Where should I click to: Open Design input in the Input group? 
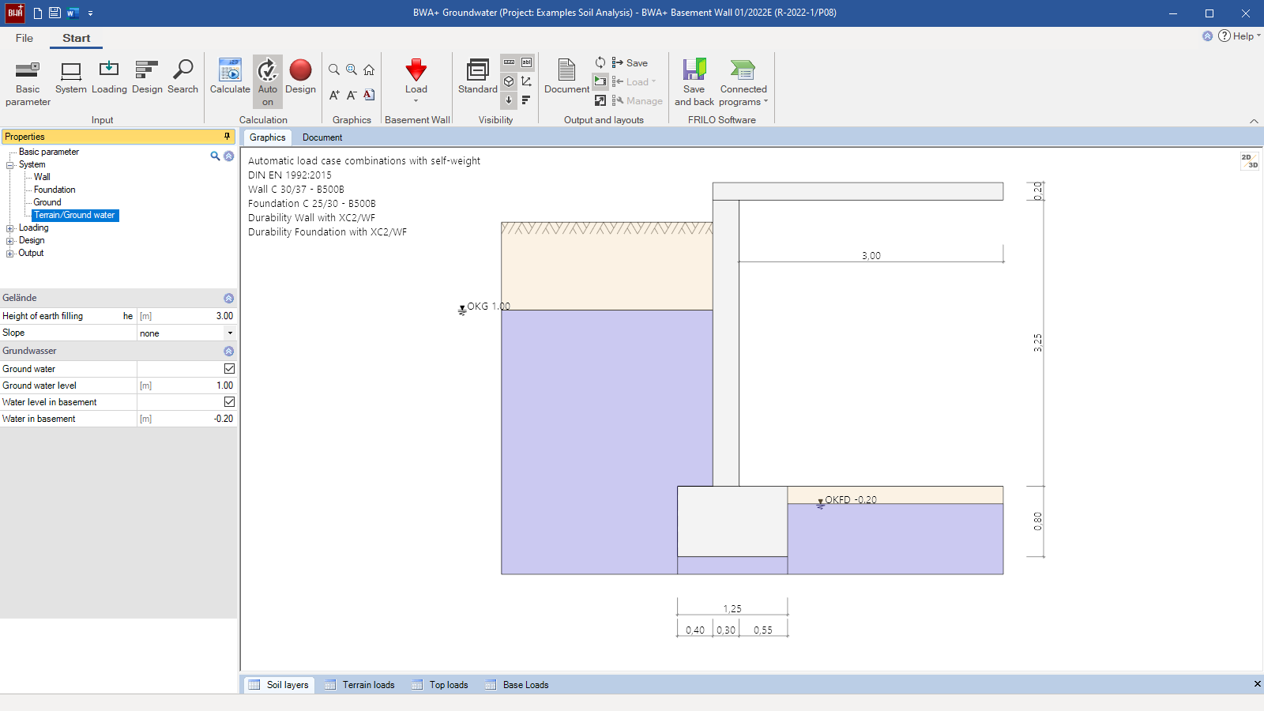click(147, 77)
